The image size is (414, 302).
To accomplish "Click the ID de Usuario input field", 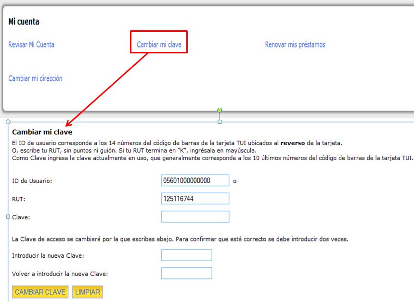I will pyautogui.click(x=195, y=180).
